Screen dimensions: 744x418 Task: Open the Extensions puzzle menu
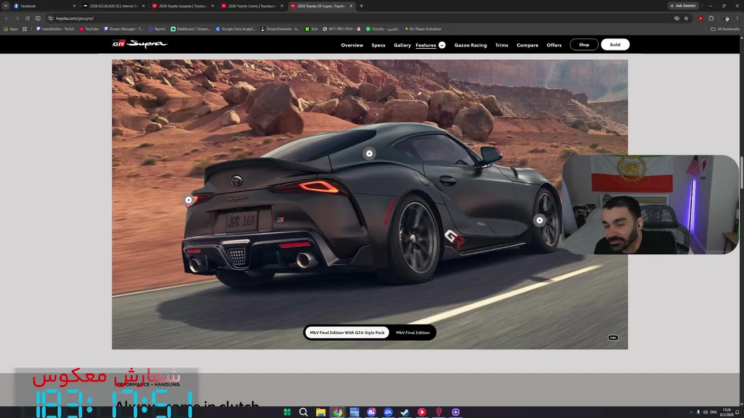tap(711, 18)
